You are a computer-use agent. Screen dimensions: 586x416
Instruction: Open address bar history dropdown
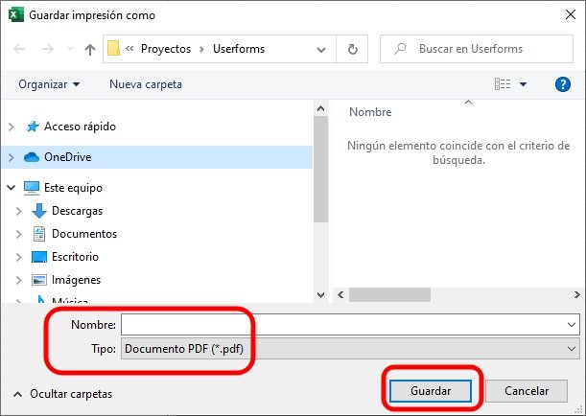coord(321,49)
